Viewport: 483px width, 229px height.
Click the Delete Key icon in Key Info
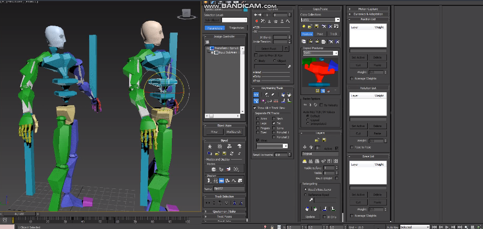(x=263, y=21)
